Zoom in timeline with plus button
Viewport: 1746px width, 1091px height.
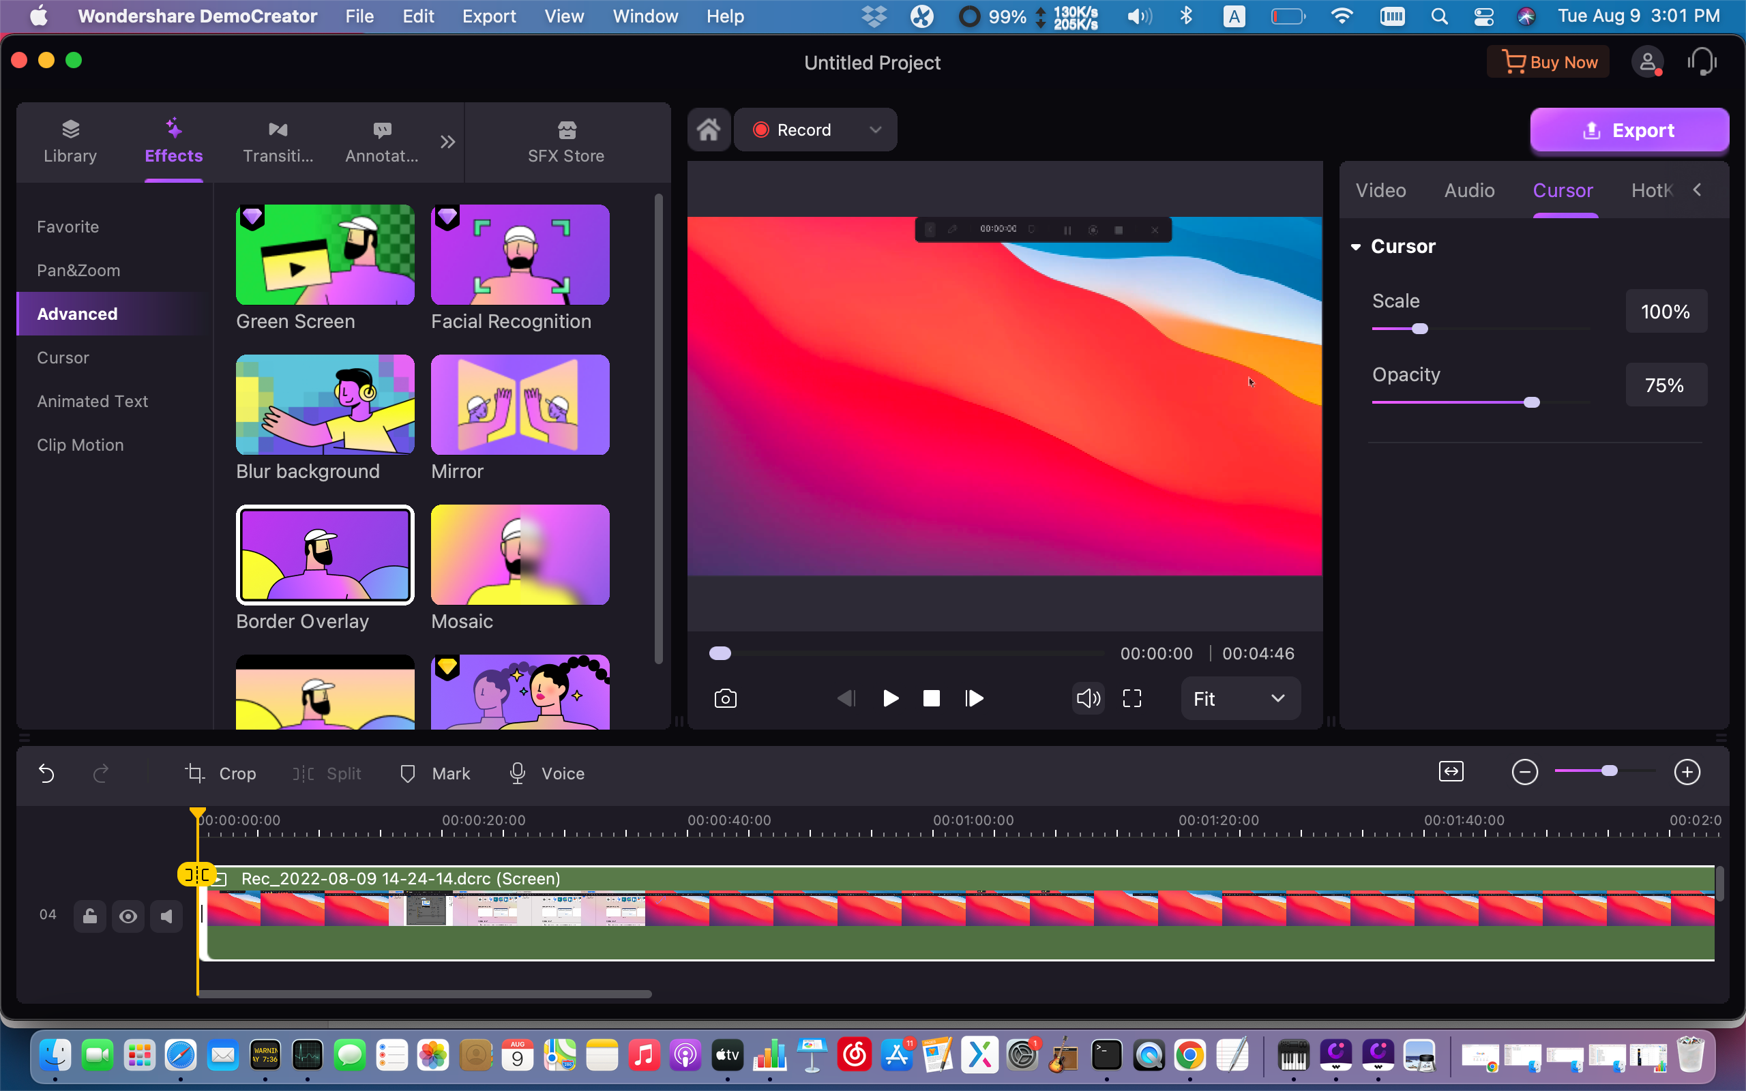[1687, 772]
